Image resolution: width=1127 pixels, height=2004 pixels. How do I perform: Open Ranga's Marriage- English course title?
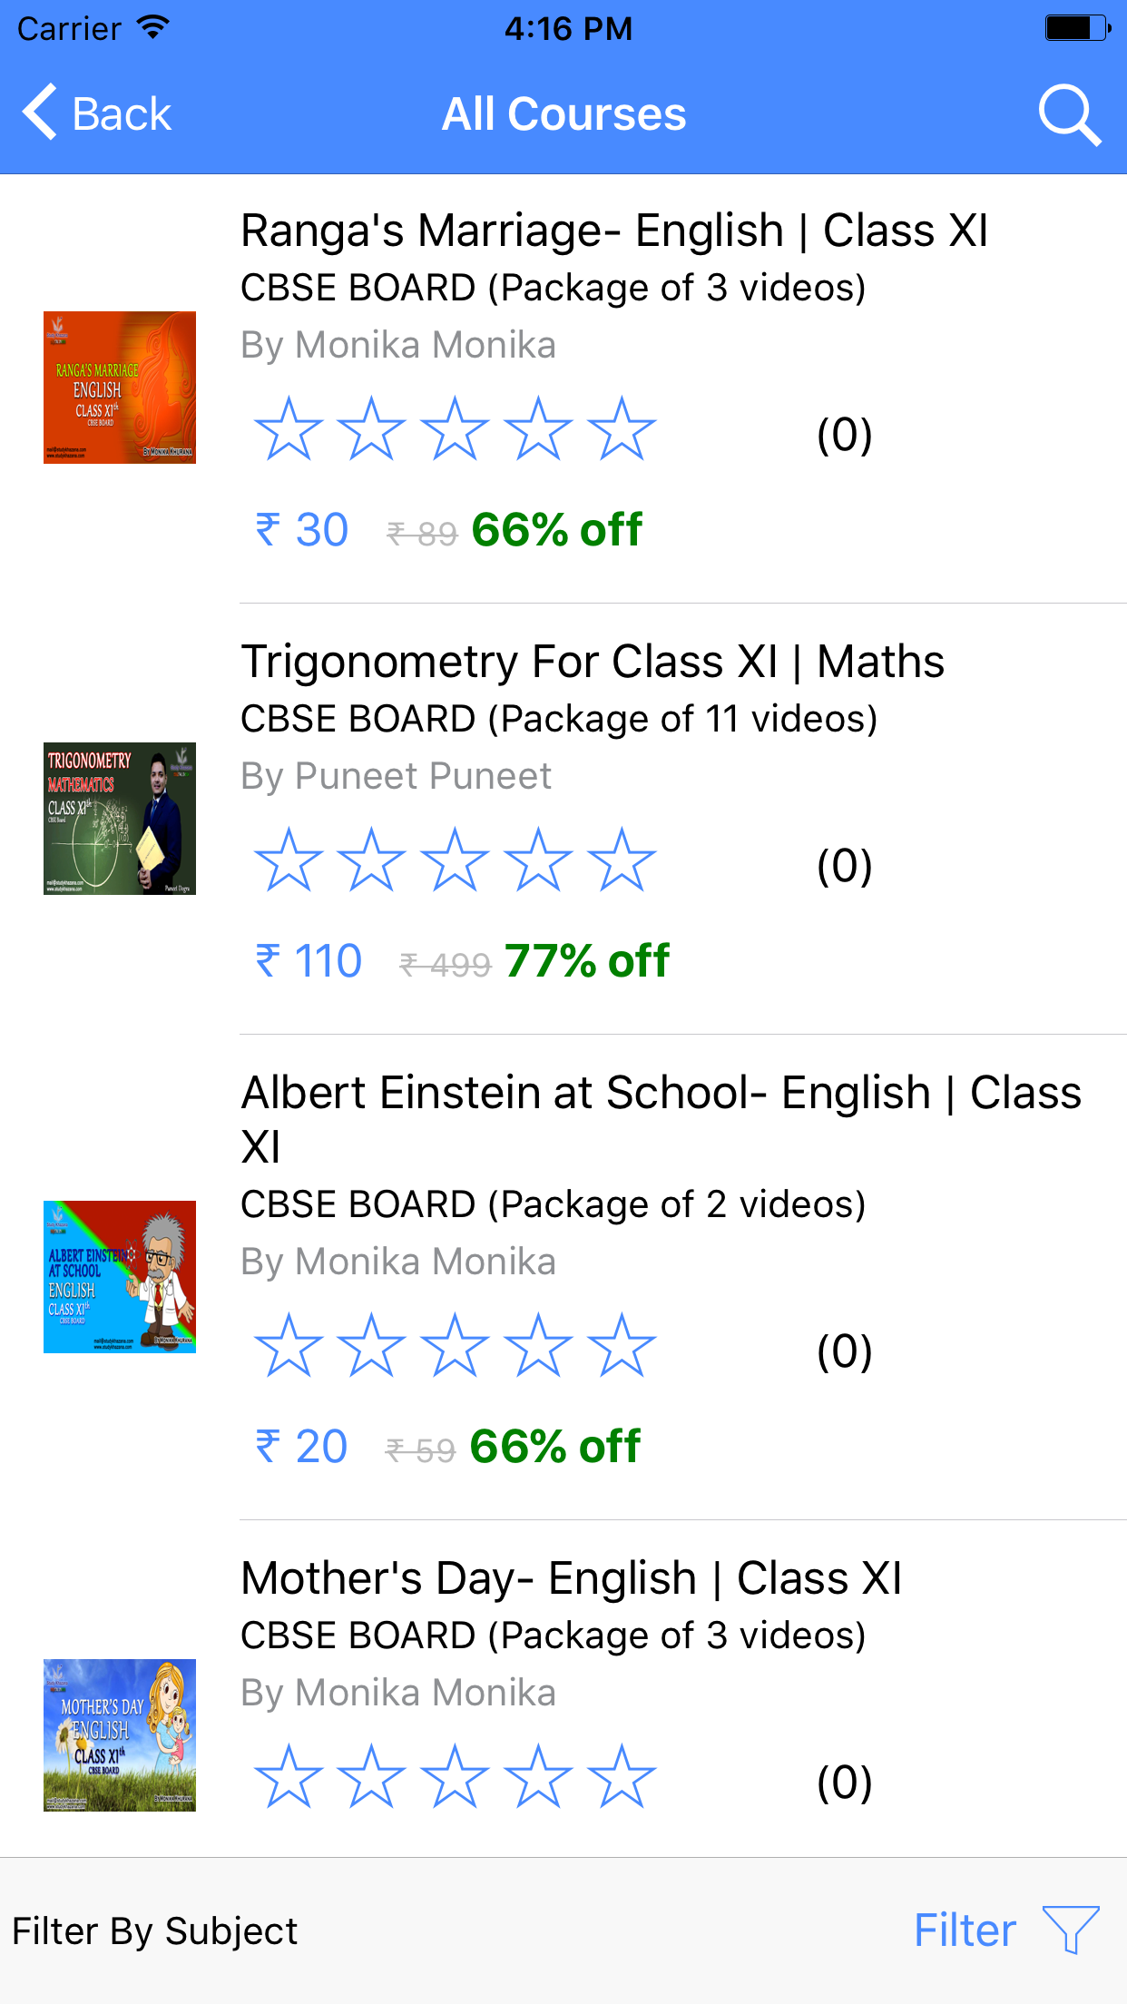614,231
